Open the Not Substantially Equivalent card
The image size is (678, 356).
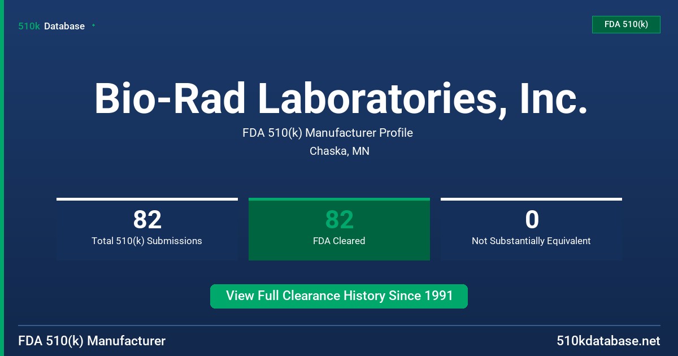pyautogui.click(x=531, y=229)
